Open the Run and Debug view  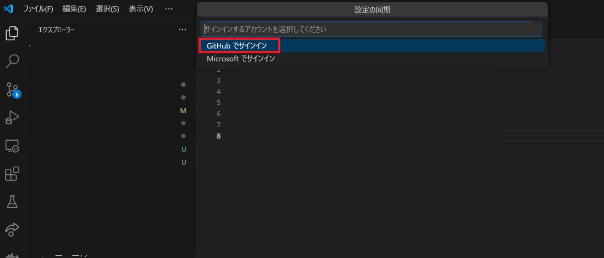point(12,118)
